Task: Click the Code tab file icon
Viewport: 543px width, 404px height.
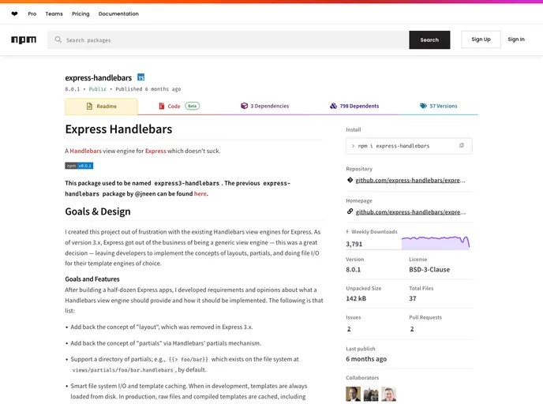Action: (161, 106)
